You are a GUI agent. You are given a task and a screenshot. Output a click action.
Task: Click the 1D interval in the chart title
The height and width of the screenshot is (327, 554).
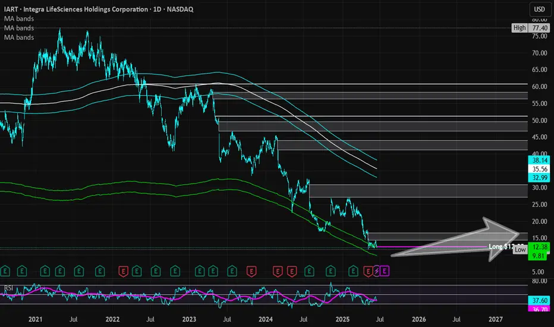158,9
